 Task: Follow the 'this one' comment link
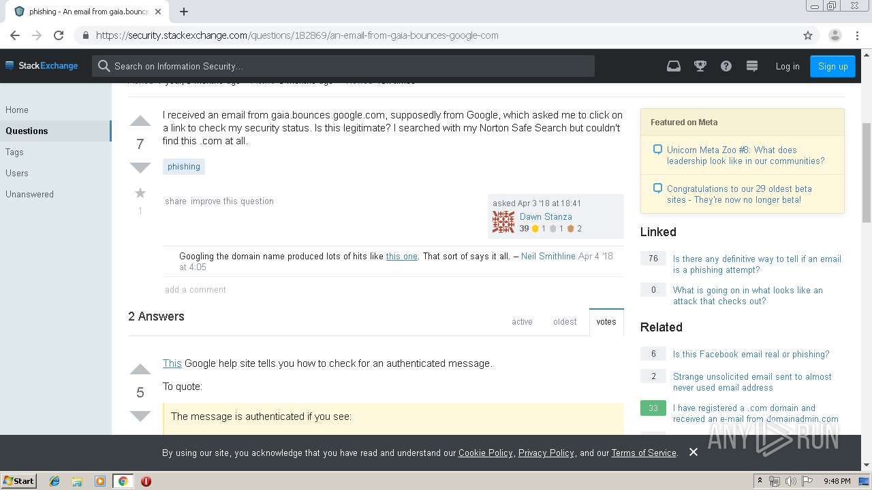pos(402,256)
